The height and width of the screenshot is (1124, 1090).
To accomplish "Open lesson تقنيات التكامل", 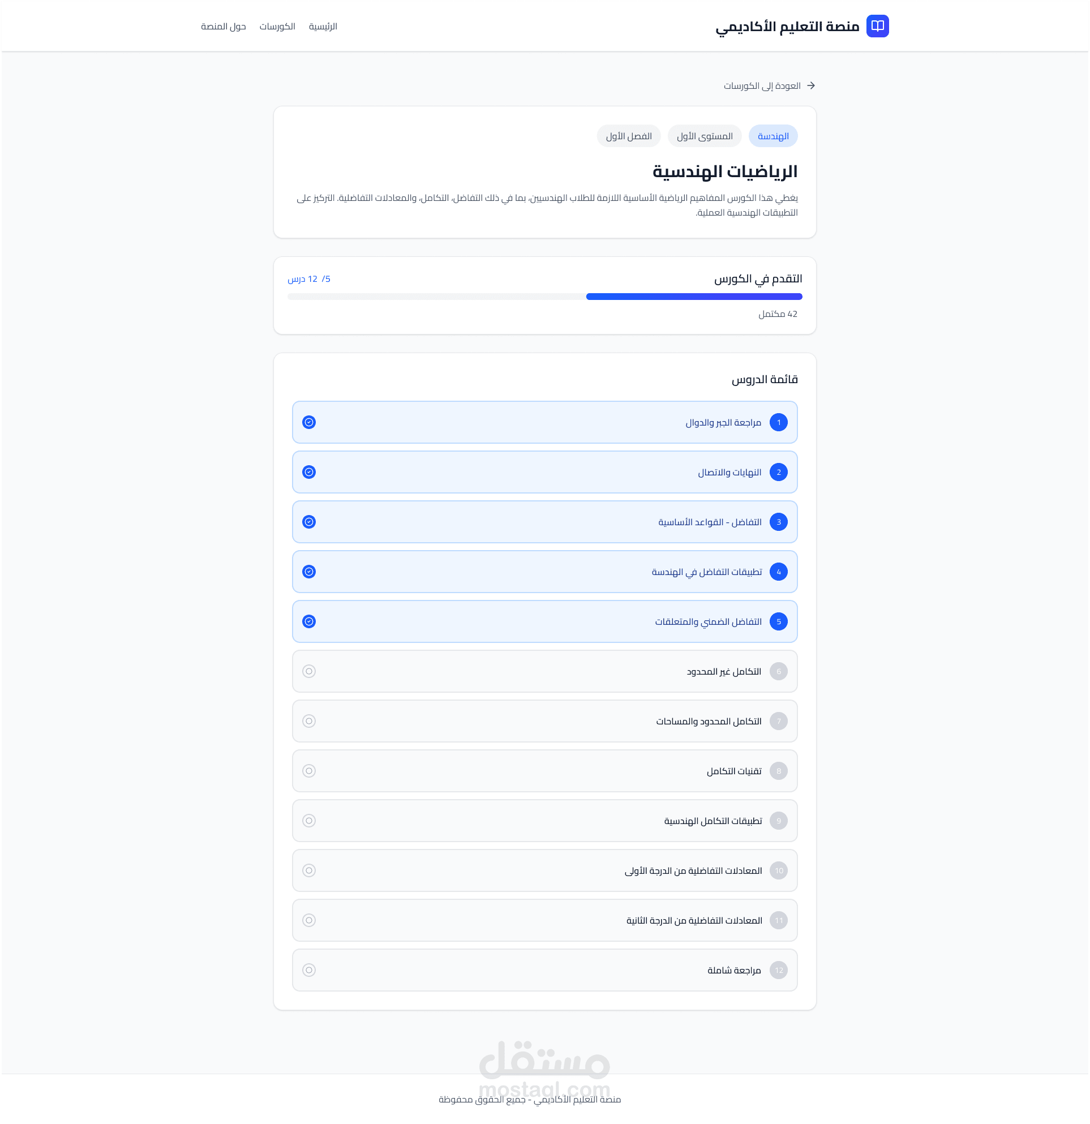I will [x=733, y=771].
